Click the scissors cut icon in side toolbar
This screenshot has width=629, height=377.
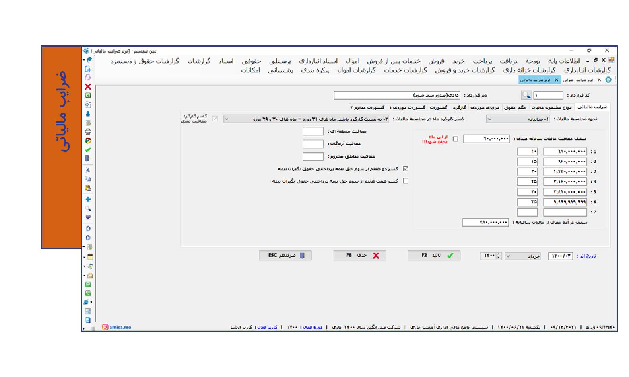(88, 170)
